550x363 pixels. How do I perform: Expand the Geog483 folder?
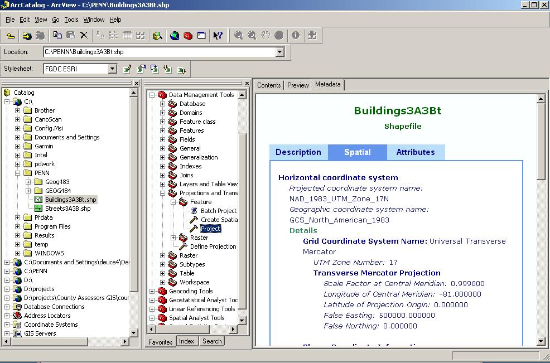click(x=28, y=182)
